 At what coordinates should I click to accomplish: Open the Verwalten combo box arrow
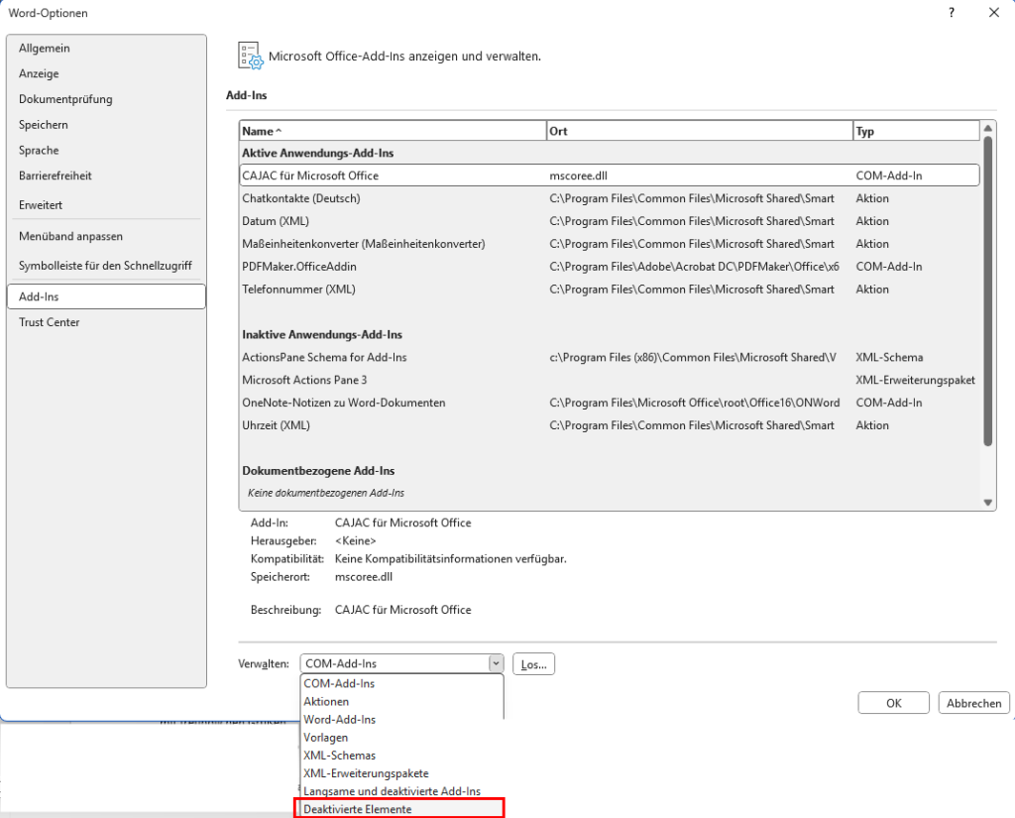click(x=495, y=664)
